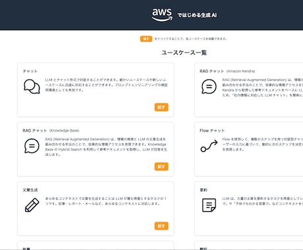Viewport: 303px width, 250px height.
Task: Click the pencil icon in 文章生成 card
Action: tap(32, 205)
